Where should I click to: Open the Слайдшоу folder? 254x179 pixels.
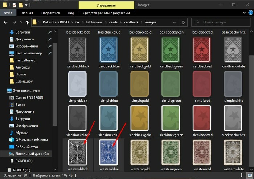pos(24,81)
